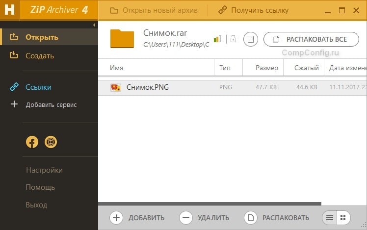The height and width of the screenshot is (230, 367).
Task: Click Добавить сервис text
Action: (x=51, y=105)
